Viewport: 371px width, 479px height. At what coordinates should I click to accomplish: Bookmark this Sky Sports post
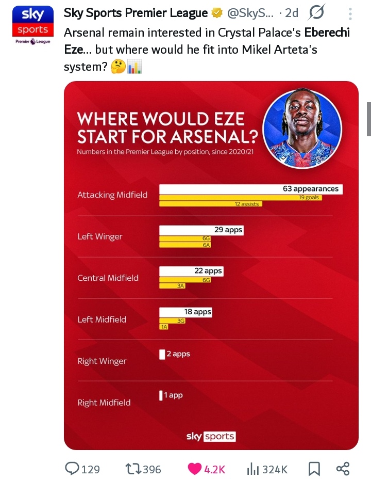[x=314, y=469]
